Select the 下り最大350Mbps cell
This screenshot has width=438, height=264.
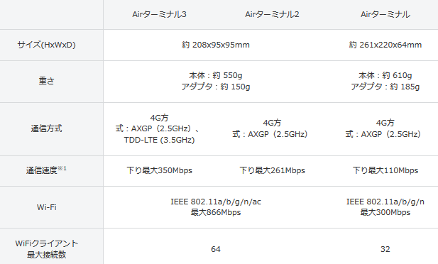pos(159,170)
